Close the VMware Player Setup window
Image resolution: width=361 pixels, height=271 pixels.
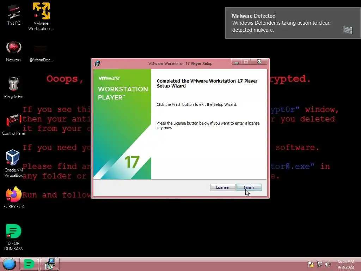coord(259,61)
